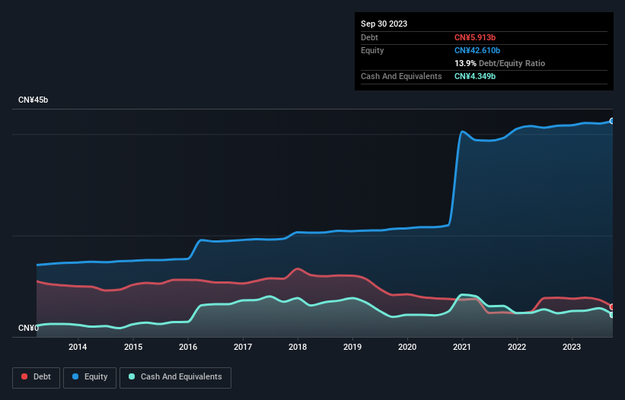Click the blue Equity legend dot

click(75, 376)
